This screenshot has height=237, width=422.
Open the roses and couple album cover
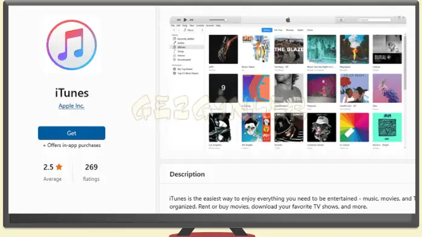point(354,88)
